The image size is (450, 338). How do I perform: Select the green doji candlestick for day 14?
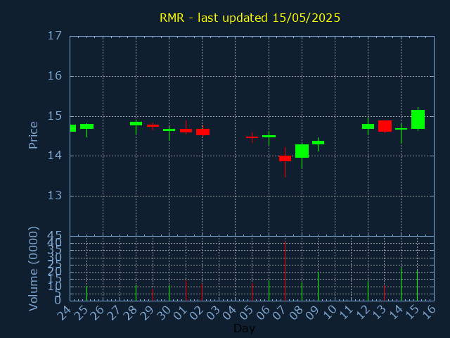point(401,129)
